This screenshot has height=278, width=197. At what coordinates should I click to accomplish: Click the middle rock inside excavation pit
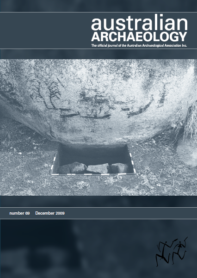pyautogui.click(x=98, y=168)
